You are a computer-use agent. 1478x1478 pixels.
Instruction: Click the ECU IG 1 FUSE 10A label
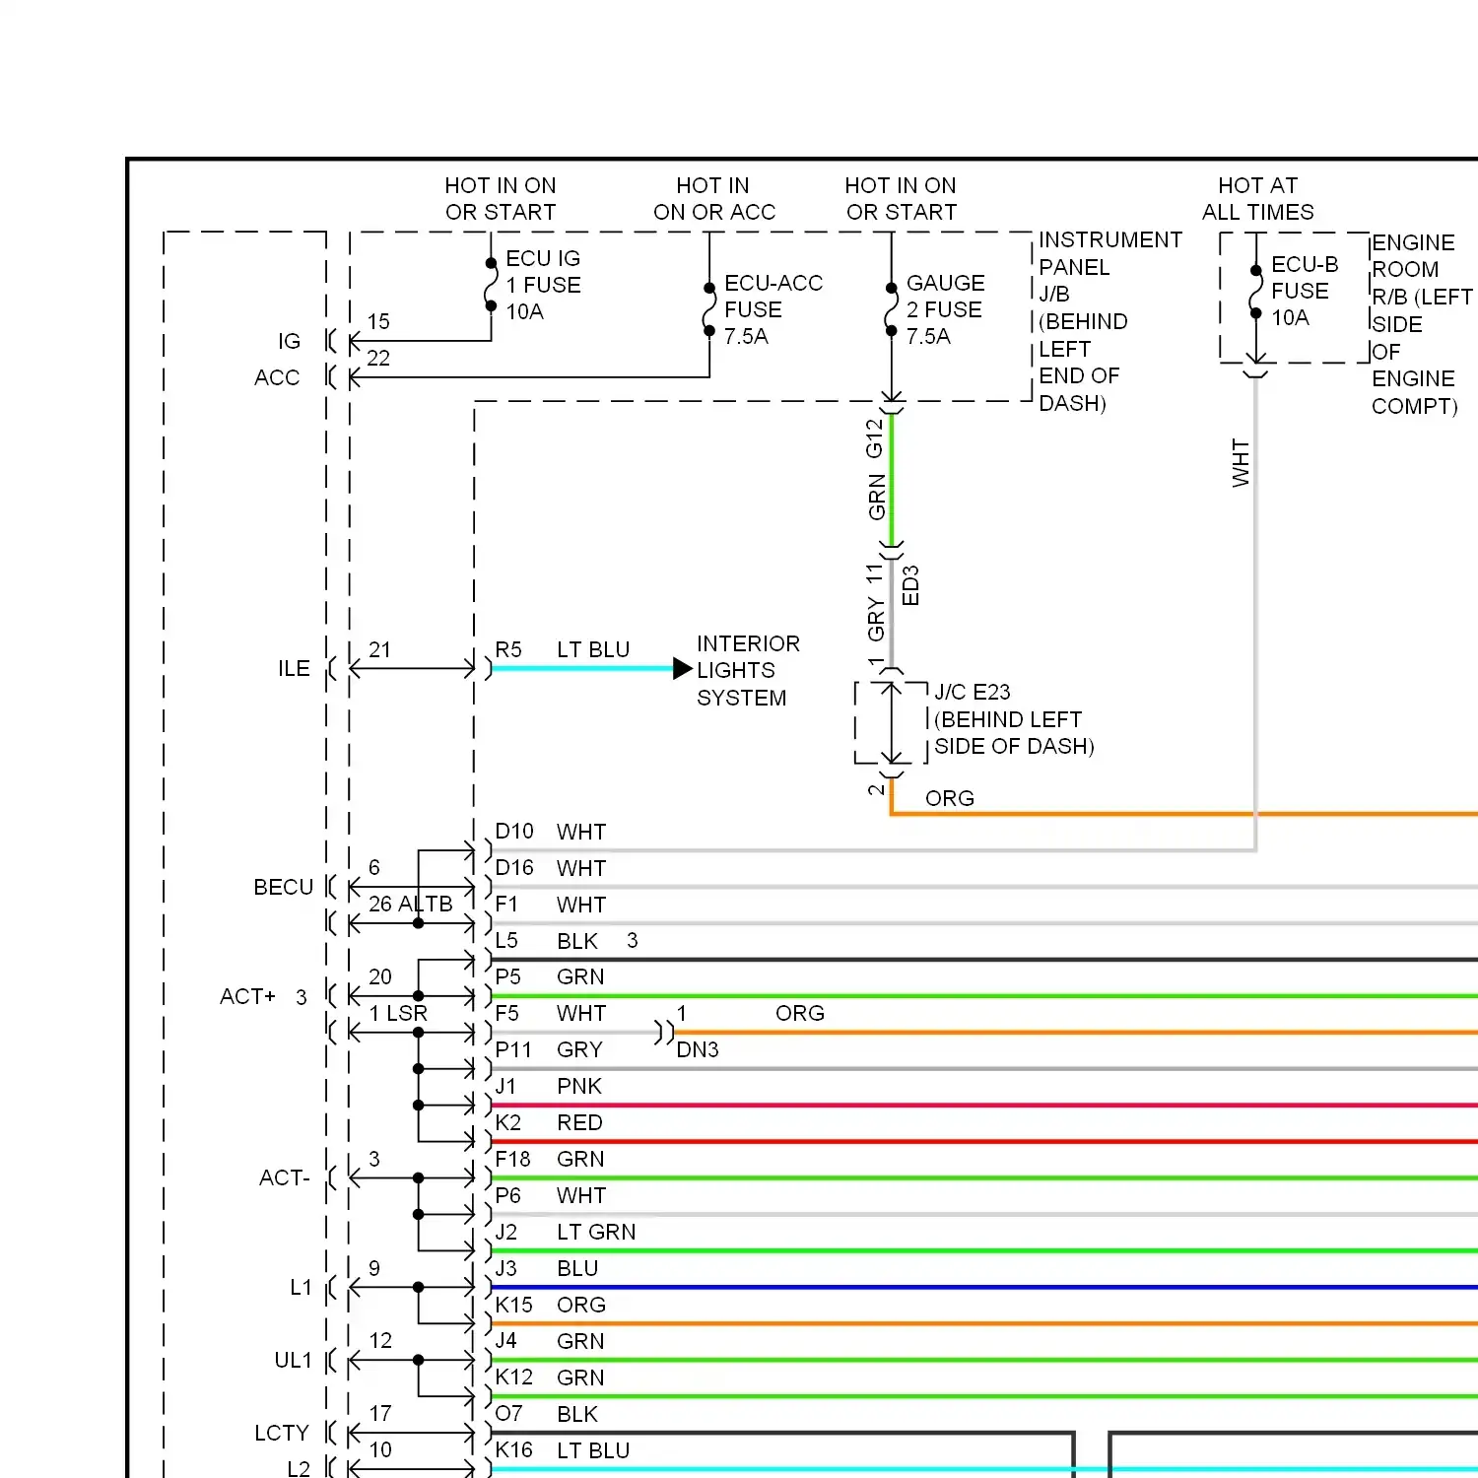pos(543,285)
